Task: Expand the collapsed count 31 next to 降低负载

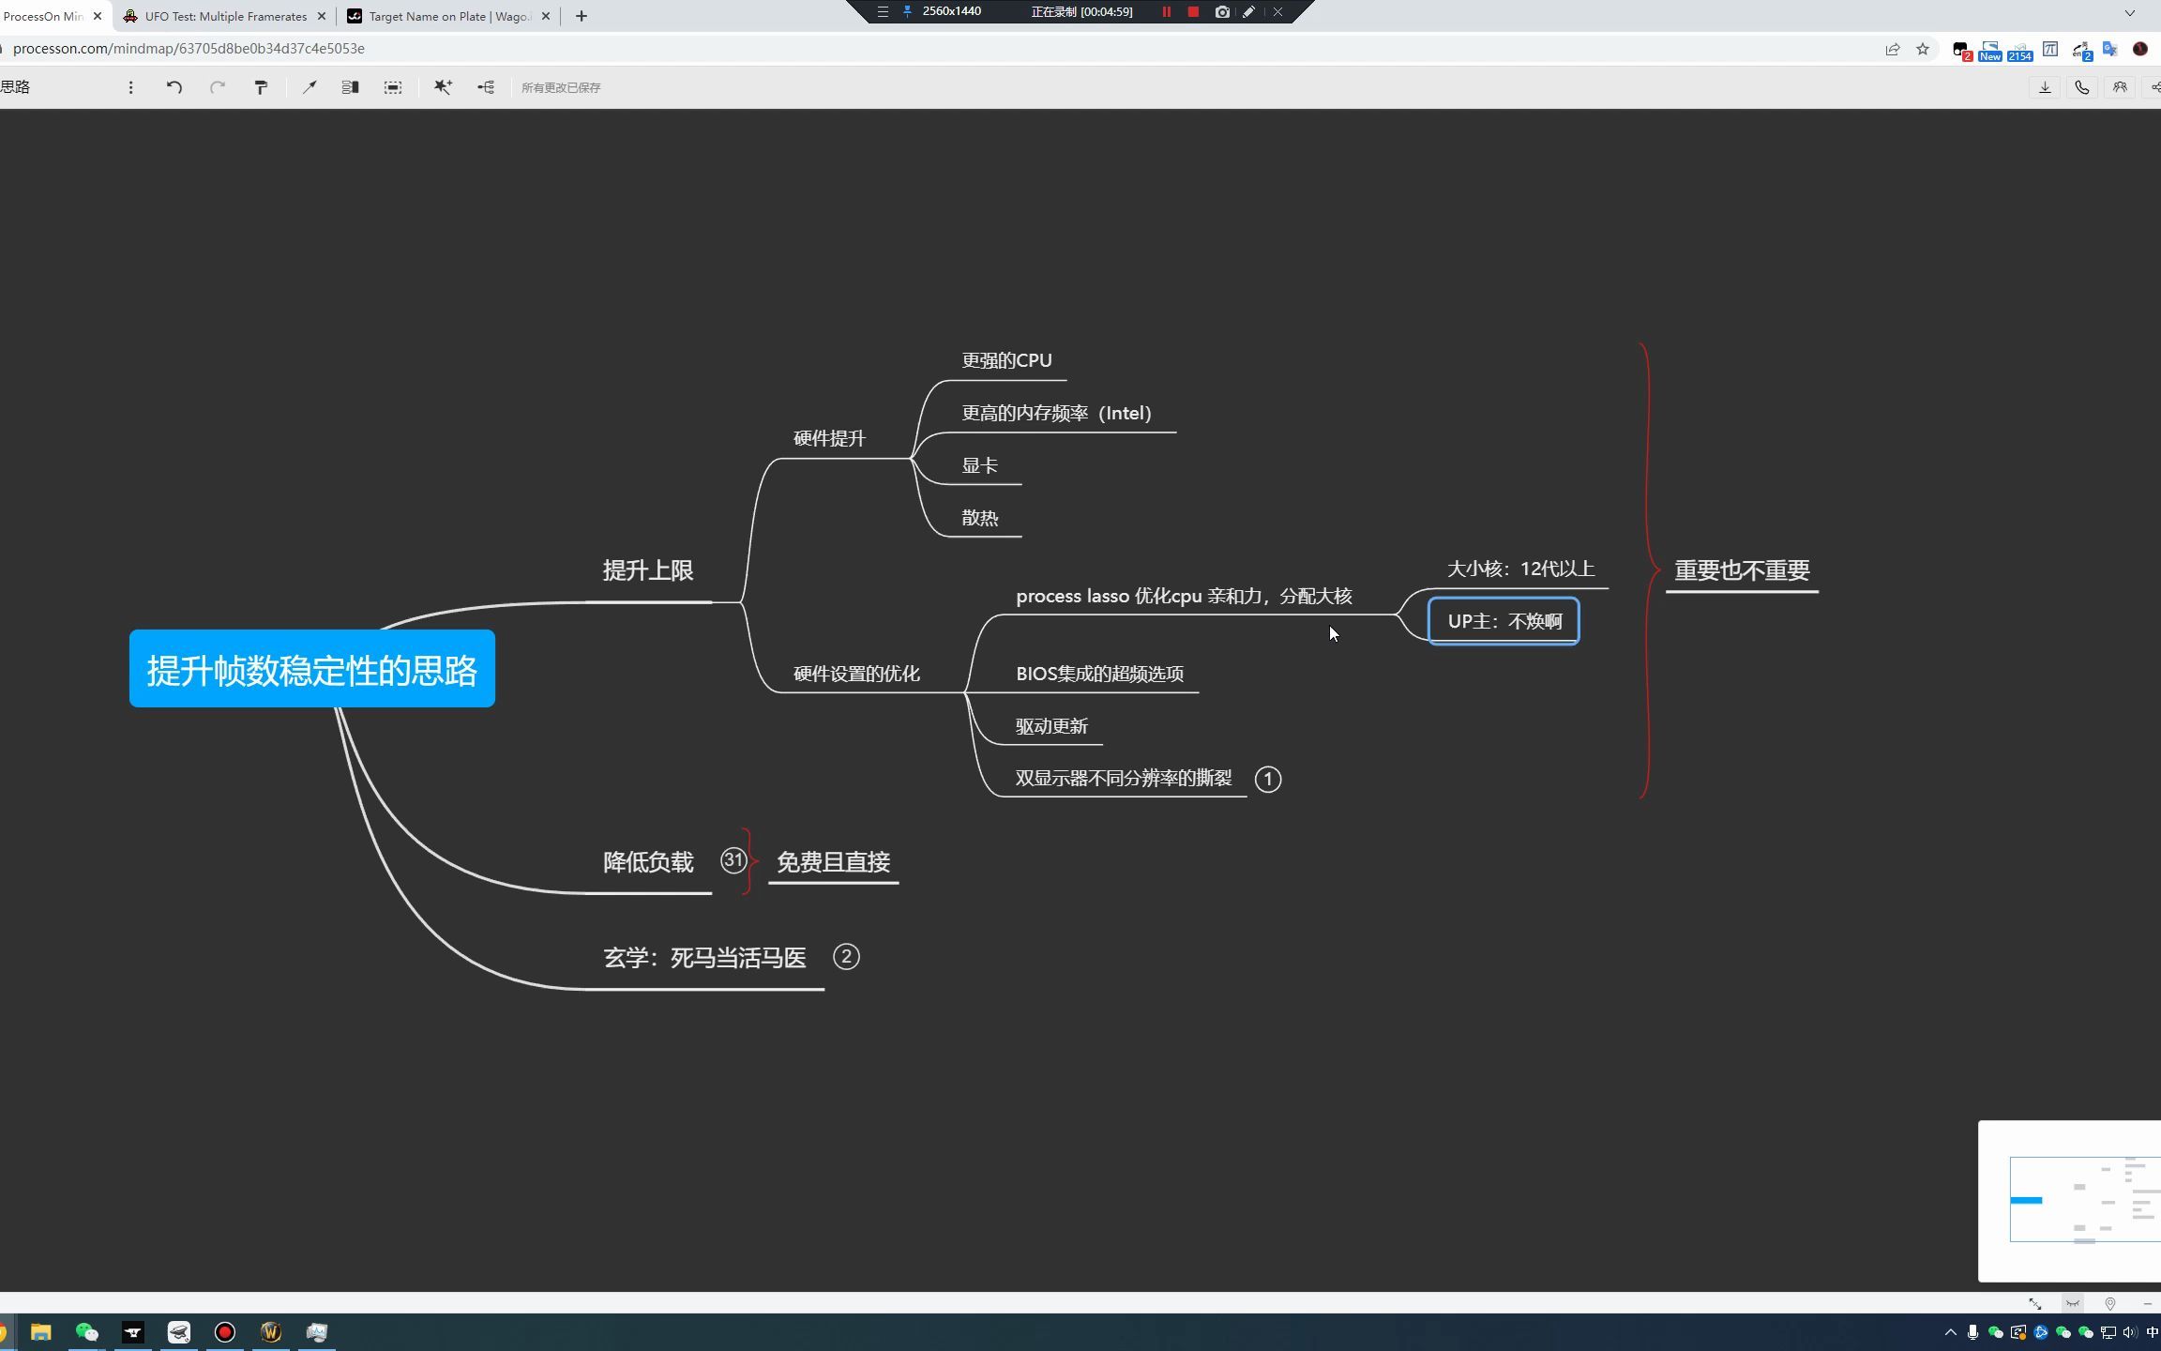Action: point(733,860)
